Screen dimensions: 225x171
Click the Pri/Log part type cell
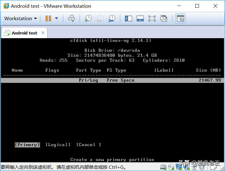click(x=88, y=80)
